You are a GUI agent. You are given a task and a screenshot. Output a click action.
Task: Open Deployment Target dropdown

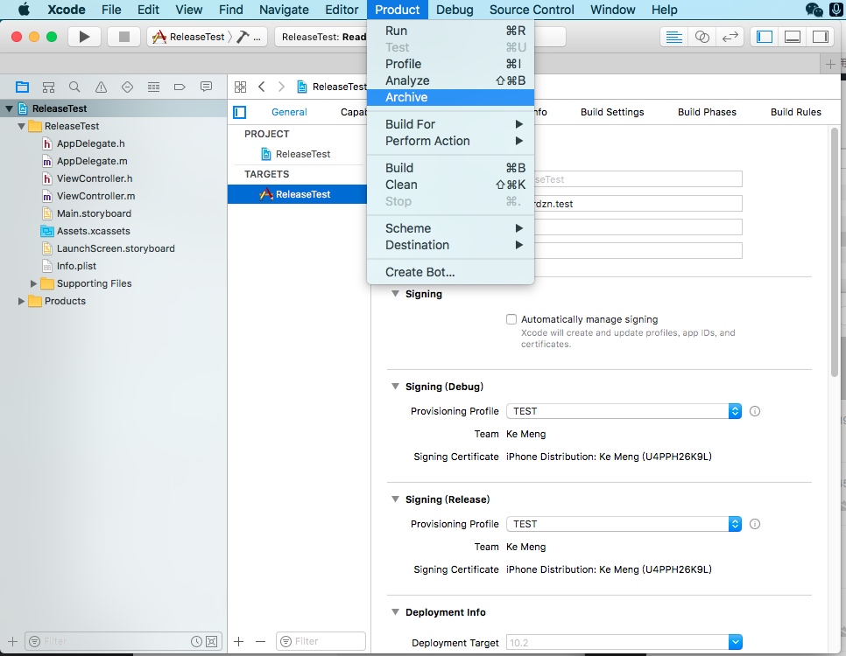(624, 643)
